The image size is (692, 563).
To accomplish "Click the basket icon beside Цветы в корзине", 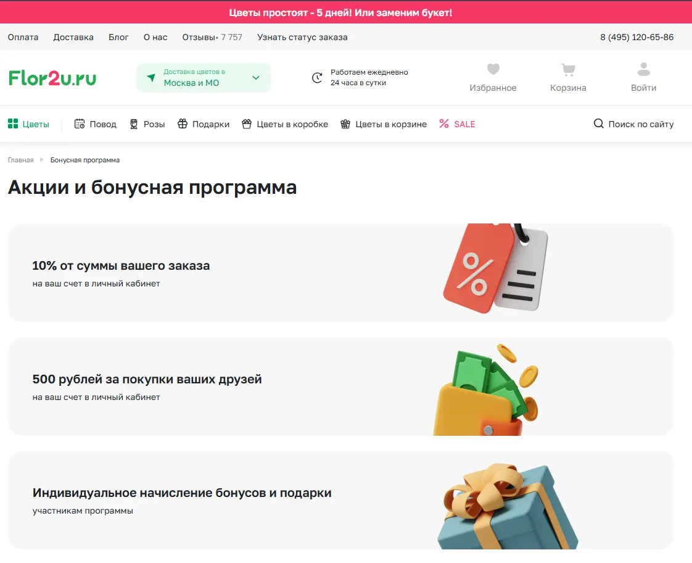I will 345,124.
